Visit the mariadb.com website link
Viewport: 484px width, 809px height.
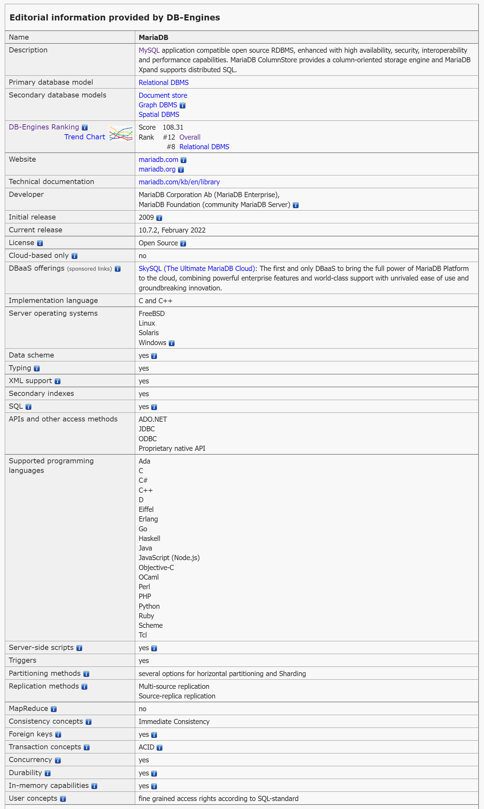click(159, 159)
